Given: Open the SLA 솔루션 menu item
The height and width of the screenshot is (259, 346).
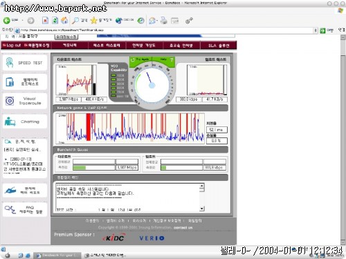Looking at the screenshot, I should [219, 46].
